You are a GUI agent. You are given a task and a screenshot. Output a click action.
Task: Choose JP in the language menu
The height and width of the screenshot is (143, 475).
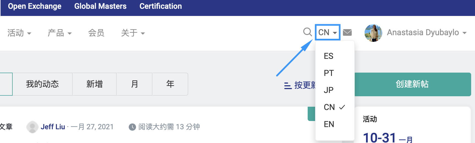pos(329,90)
